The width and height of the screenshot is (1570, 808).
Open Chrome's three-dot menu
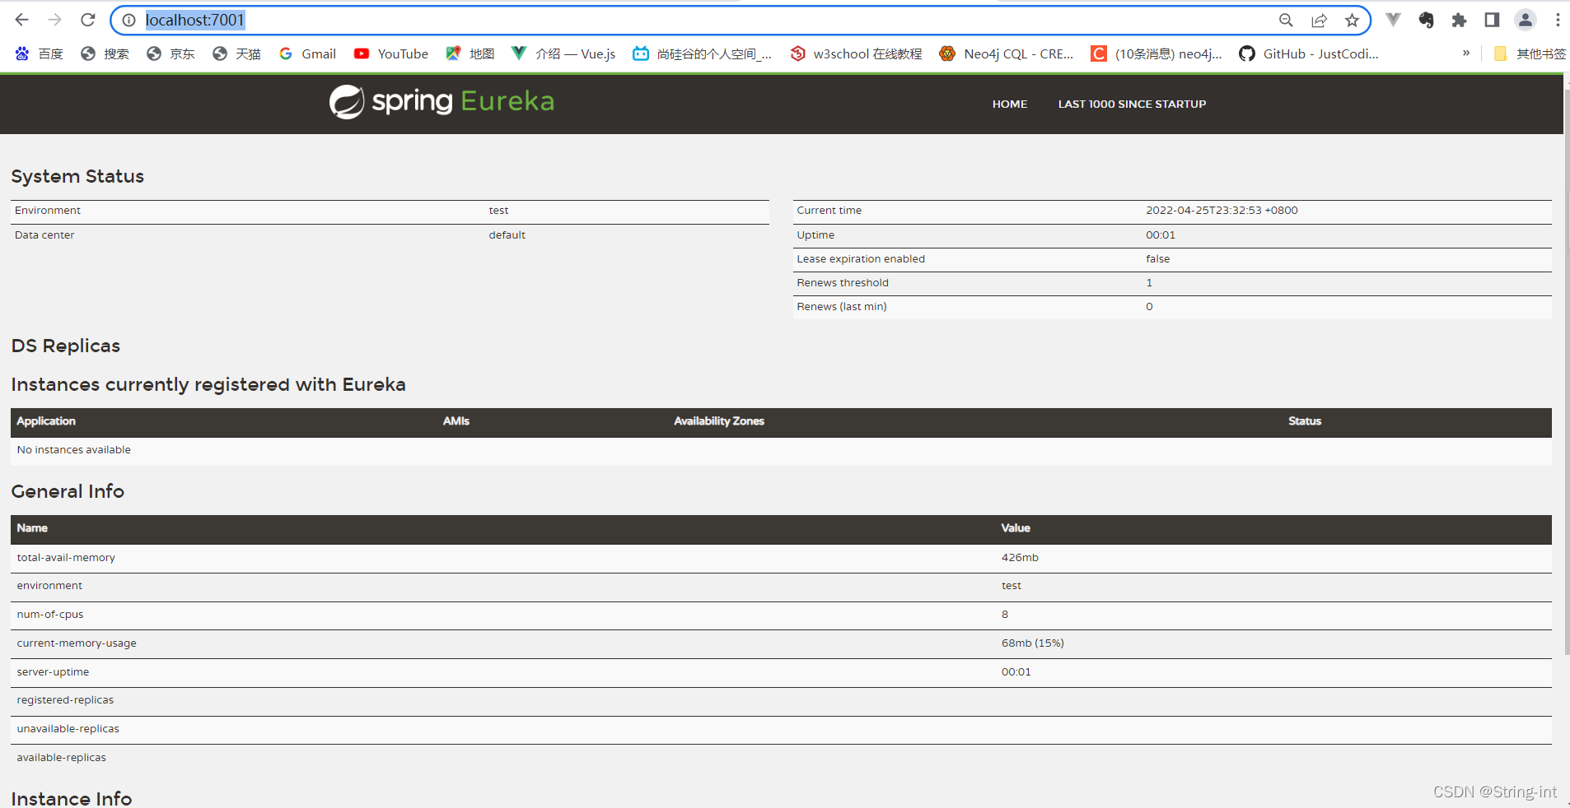[x=1558, y=20]
